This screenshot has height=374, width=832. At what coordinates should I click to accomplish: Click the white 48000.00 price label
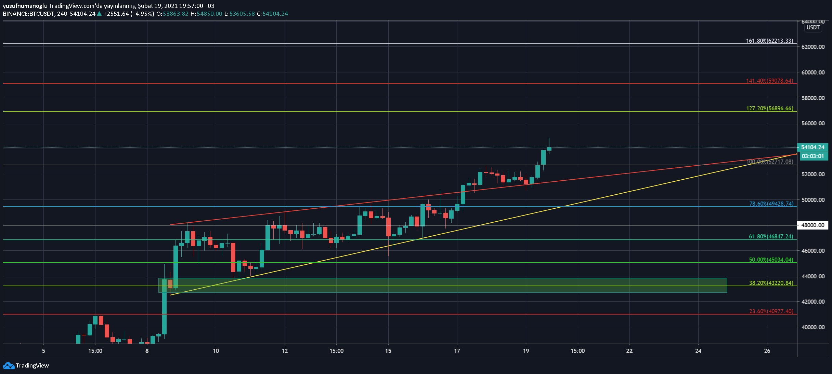(x=812, y=225)
